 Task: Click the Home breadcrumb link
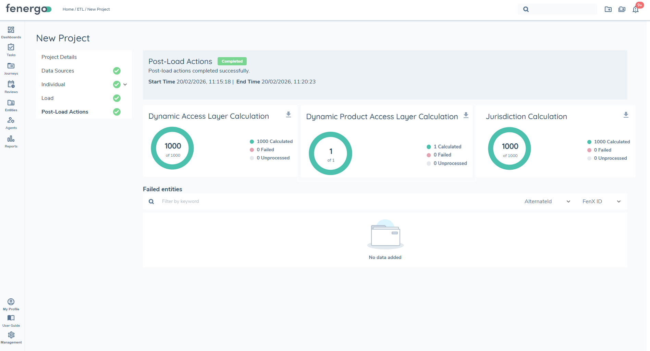(68, 9)
